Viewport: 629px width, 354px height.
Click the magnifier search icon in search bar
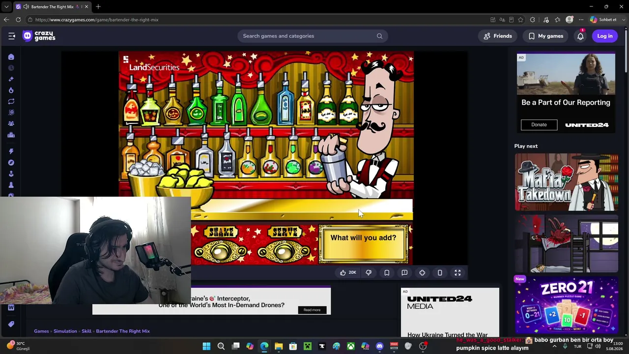click(379, 36)
